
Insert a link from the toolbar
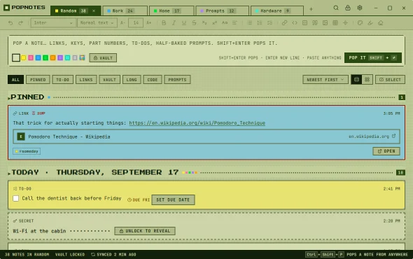point(284,23)
